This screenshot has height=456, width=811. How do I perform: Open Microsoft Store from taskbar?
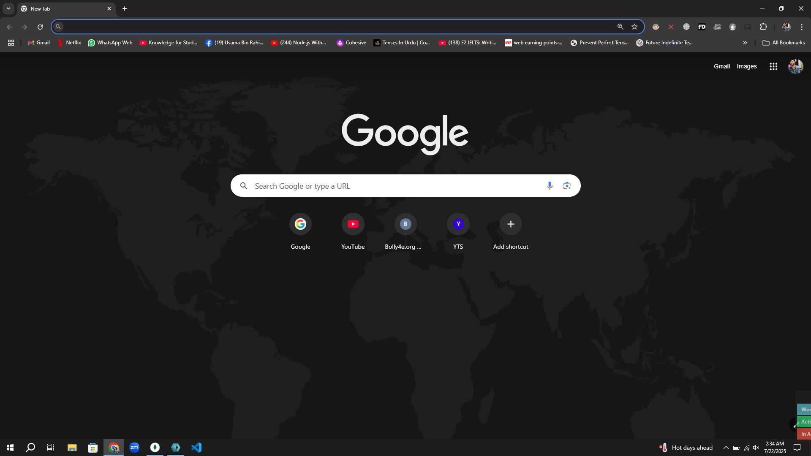[x=93, y=447]
